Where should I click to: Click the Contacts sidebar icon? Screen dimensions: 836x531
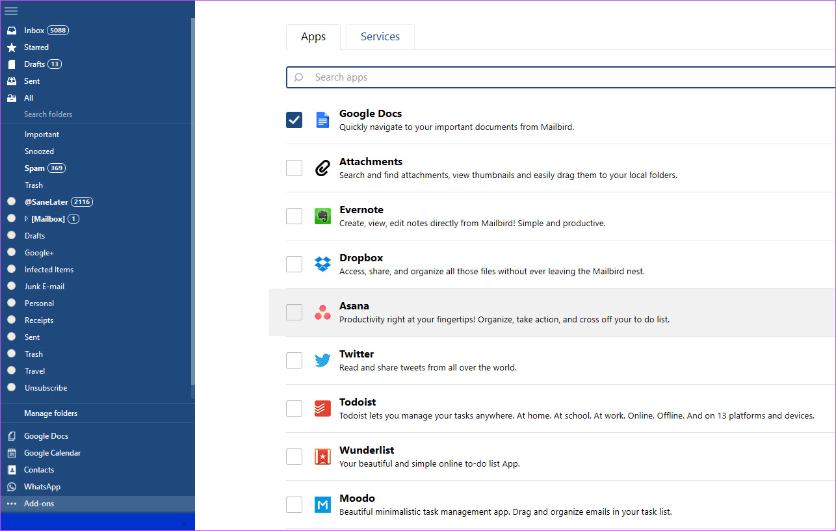(x=12, y=470)
